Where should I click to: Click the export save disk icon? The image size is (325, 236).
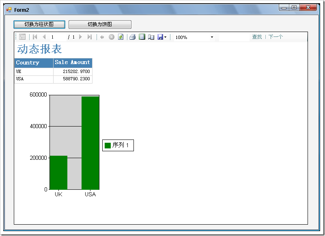tap(160, 37)
